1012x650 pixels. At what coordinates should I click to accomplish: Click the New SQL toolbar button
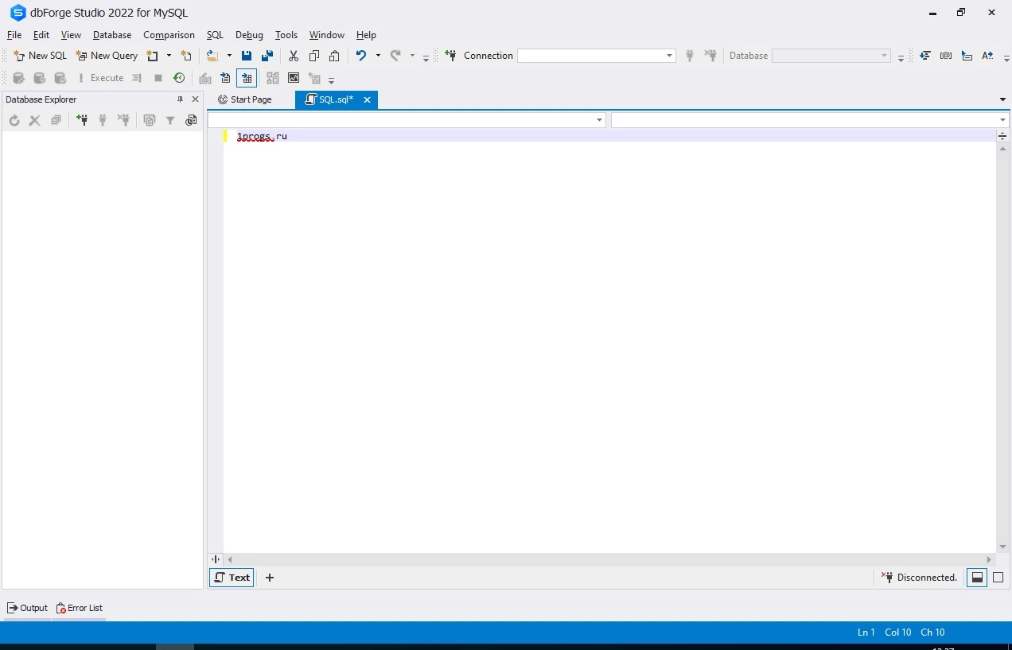coord(41,56)
